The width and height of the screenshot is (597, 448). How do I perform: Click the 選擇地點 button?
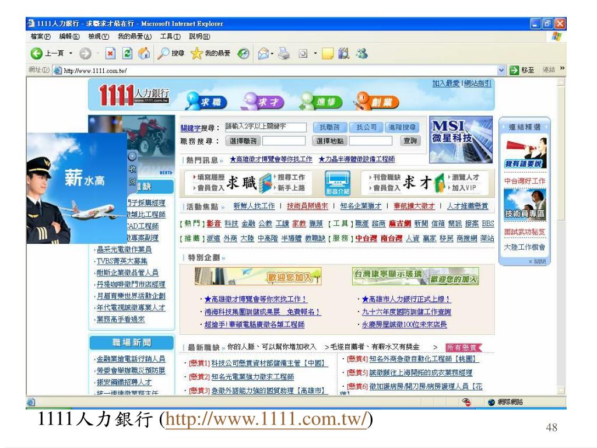point(329,141)
